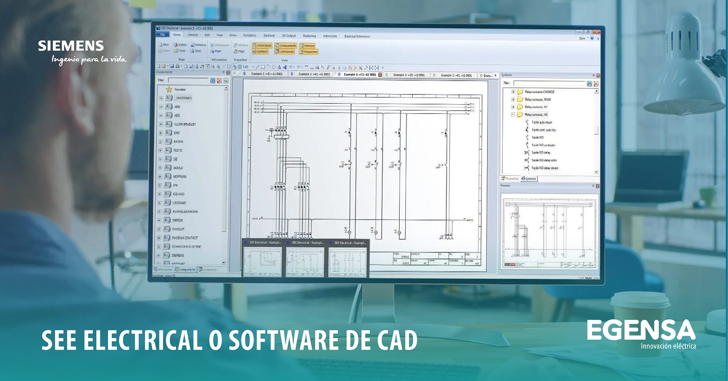Click New page icon in Page group

(x=161, y=44)
